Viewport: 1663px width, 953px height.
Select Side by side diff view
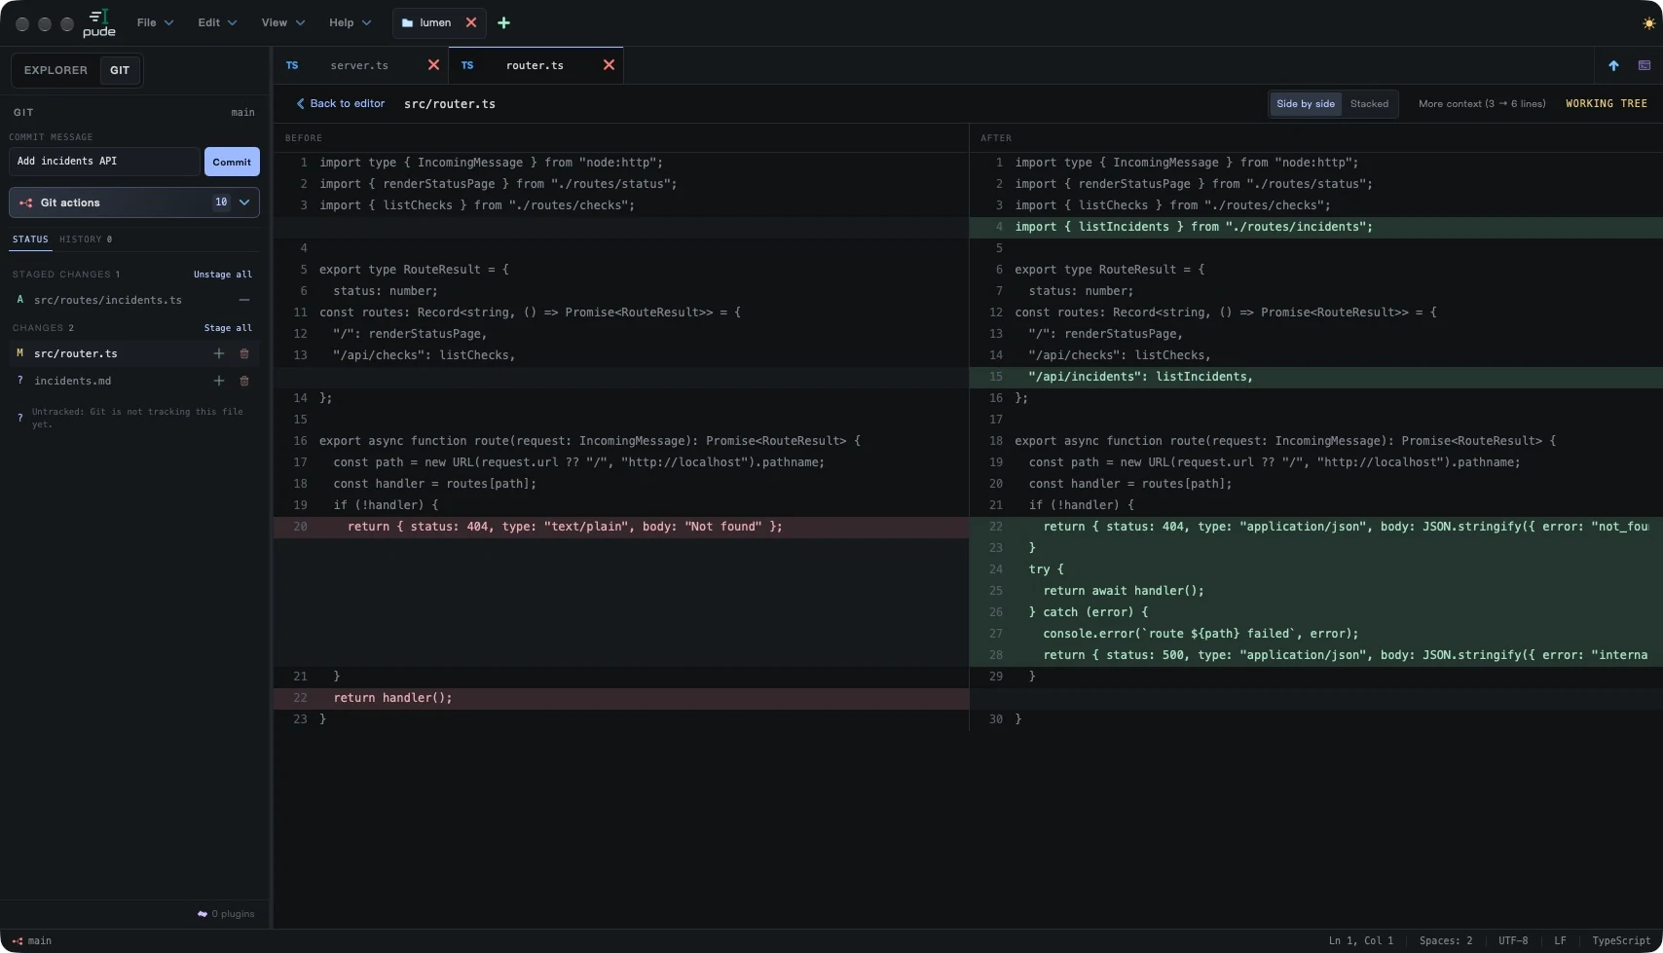[1306, 104]
